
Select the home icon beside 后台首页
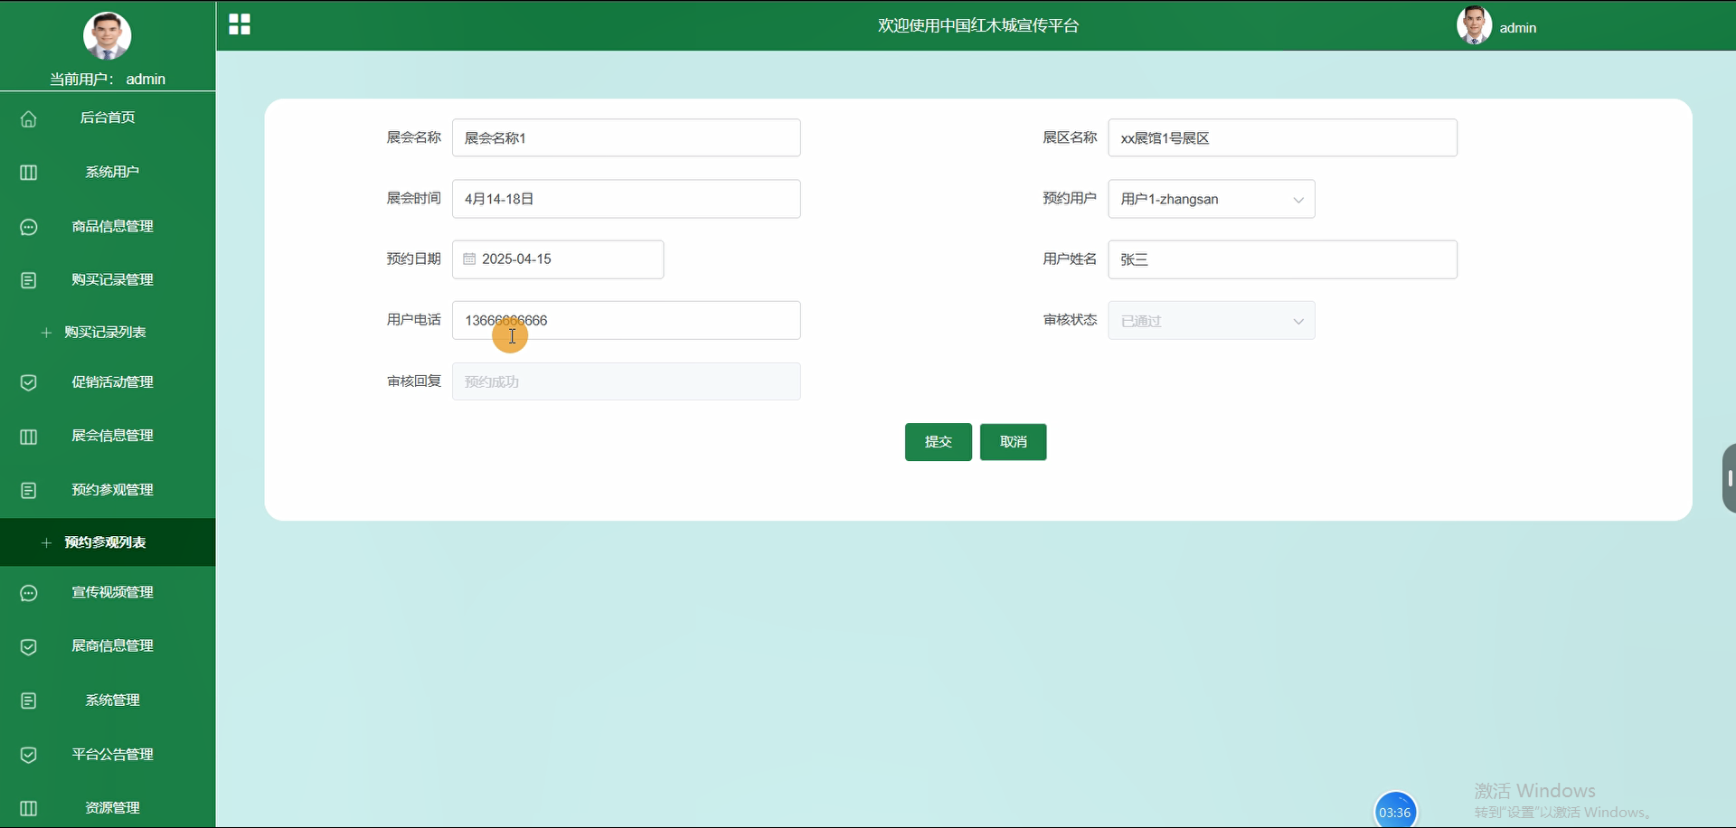28,118
